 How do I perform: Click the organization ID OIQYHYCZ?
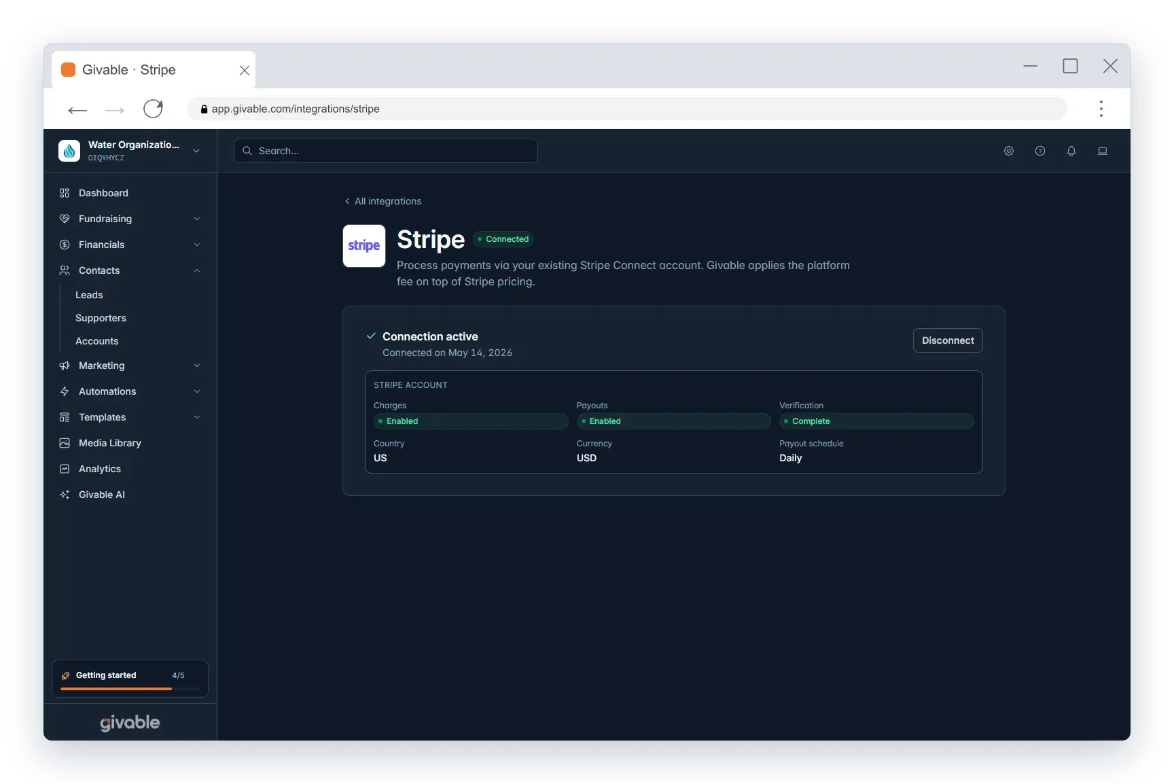[106, 158]
